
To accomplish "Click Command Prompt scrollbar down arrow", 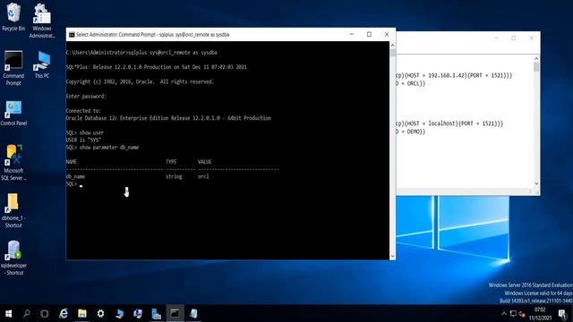I will click(392, 257).
